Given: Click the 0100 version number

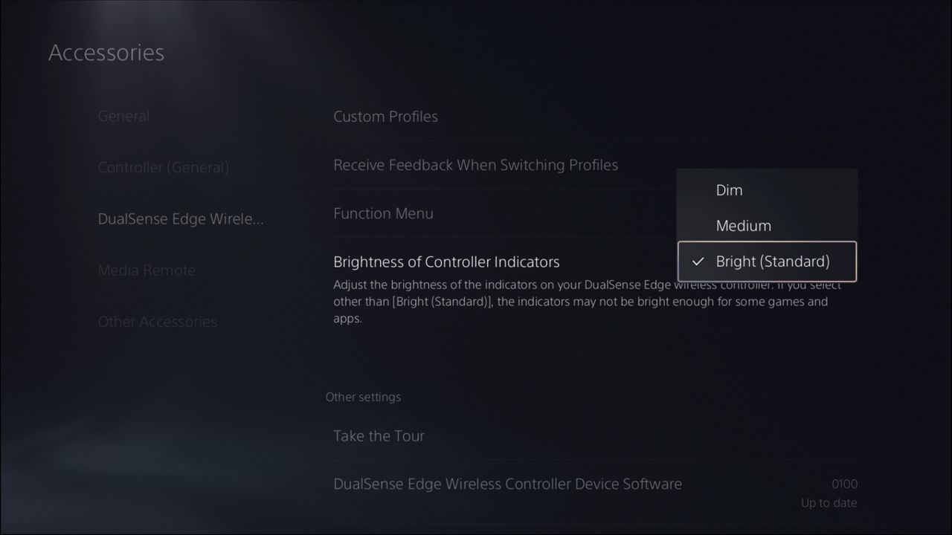Looking at the screenshot, I should coord(844,484).
